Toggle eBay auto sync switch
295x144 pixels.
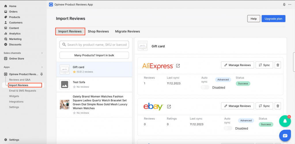pos(228,128)
